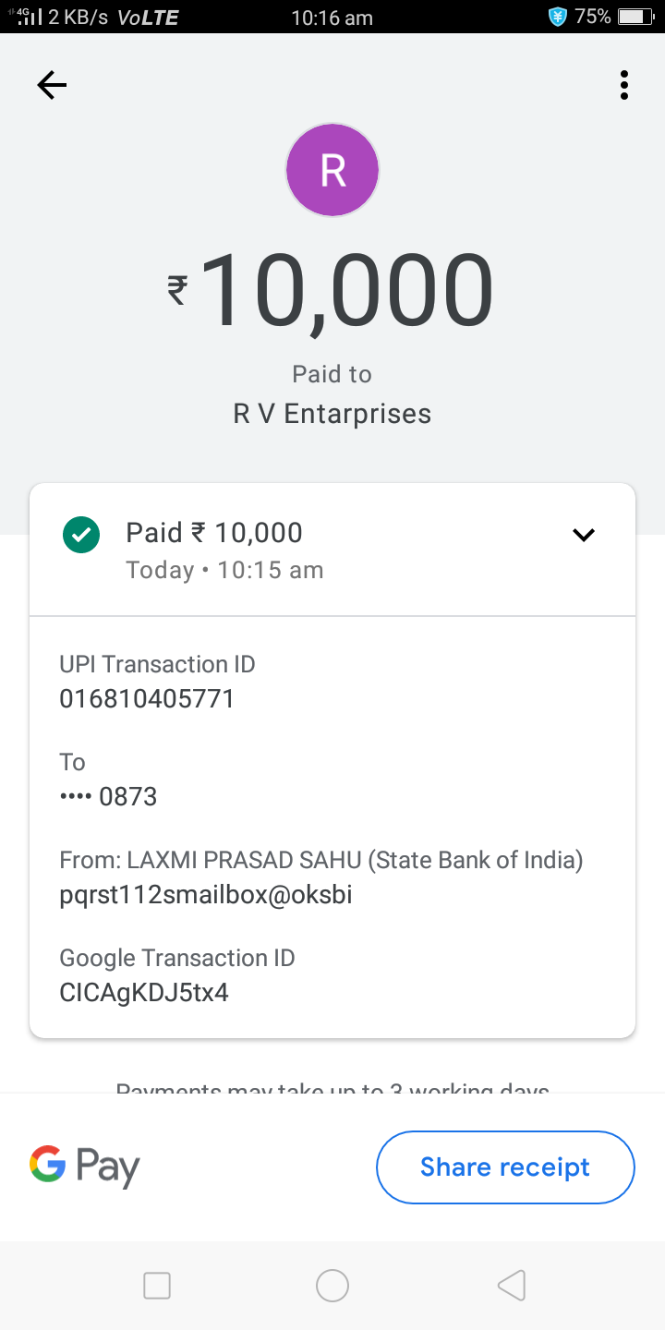
Task: Click the Share receipt button
Action: click(505, 1167)
